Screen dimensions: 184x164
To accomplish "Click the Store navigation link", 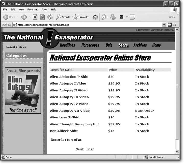I will point(123,45).
